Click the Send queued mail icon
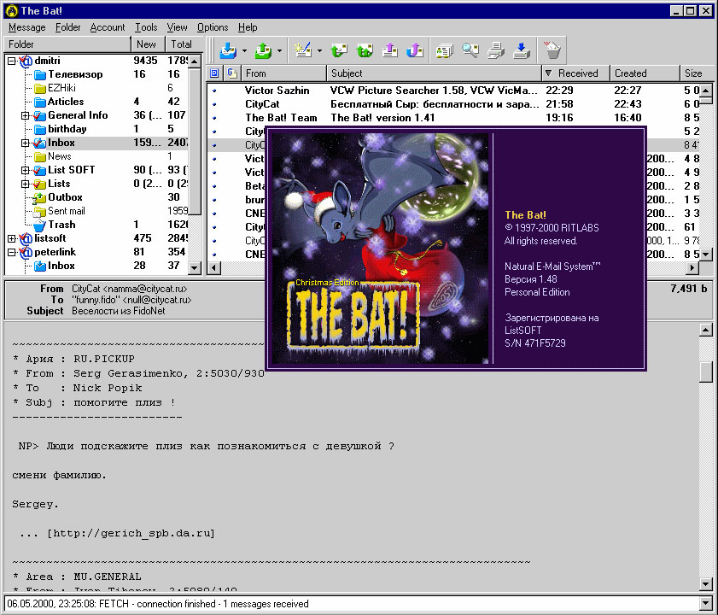Screen dimensions: 718x615 pos(263,50)
